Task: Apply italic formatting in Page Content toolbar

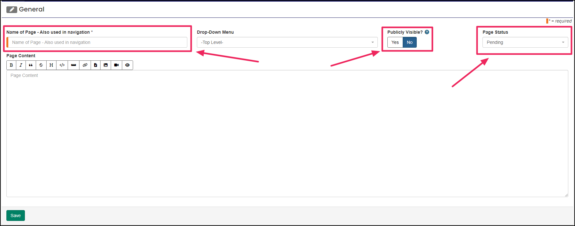Action: [21, 65]
